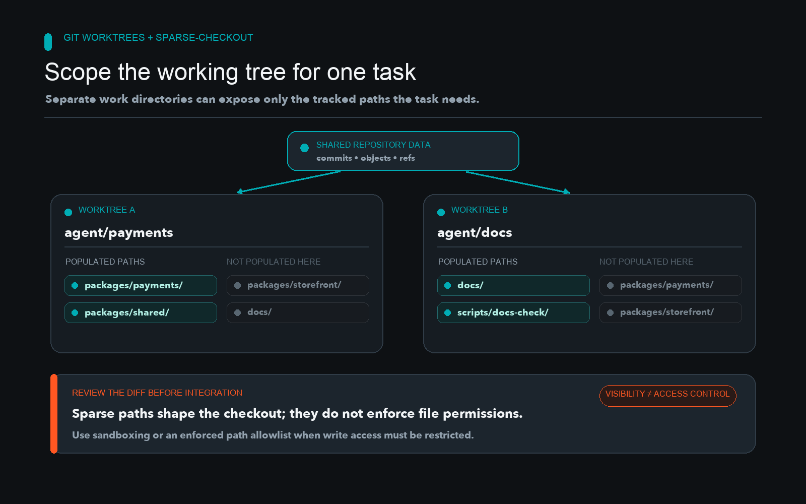This screenshot has width=806, height=504.
Task: Click the GIT WORKTREES + SPARSE-CHECKOUT label
Action: 158,38
